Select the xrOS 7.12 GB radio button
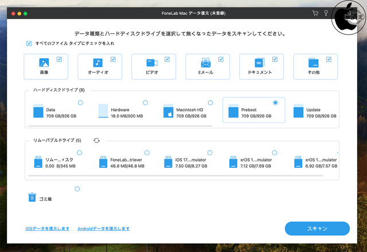 (x=275, y=153)
